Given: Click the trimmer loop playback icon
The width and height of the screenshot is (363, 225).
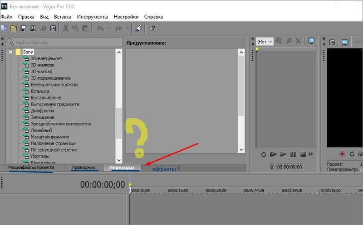Looking at the screenshot, I should pos(264,154).
